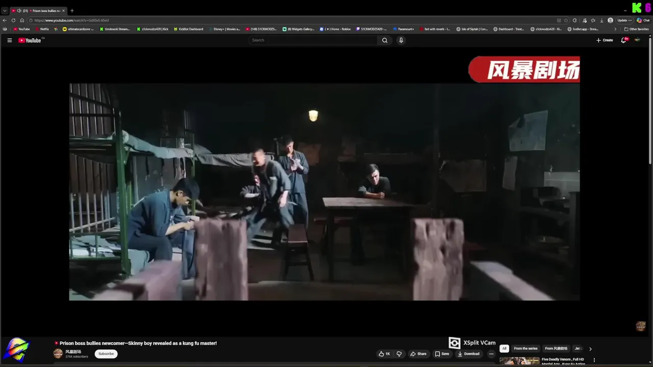Open a new tab with plus button
Screen dimensions: 653x367
coord(72,11)
